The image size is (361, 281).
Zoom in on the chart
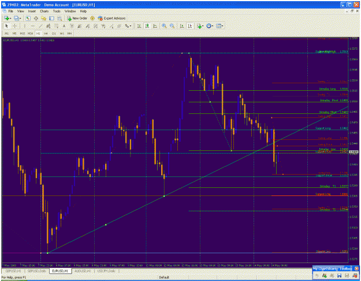click(x=164, y=26)
